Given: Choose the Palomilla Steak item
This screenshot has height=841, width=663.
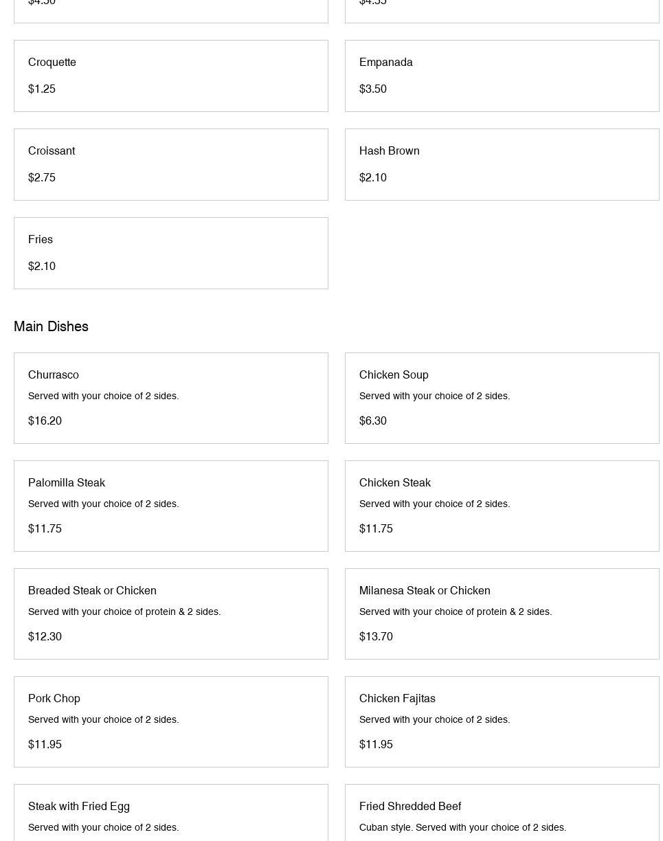Looking at the screenshot, I should [170, 506].
